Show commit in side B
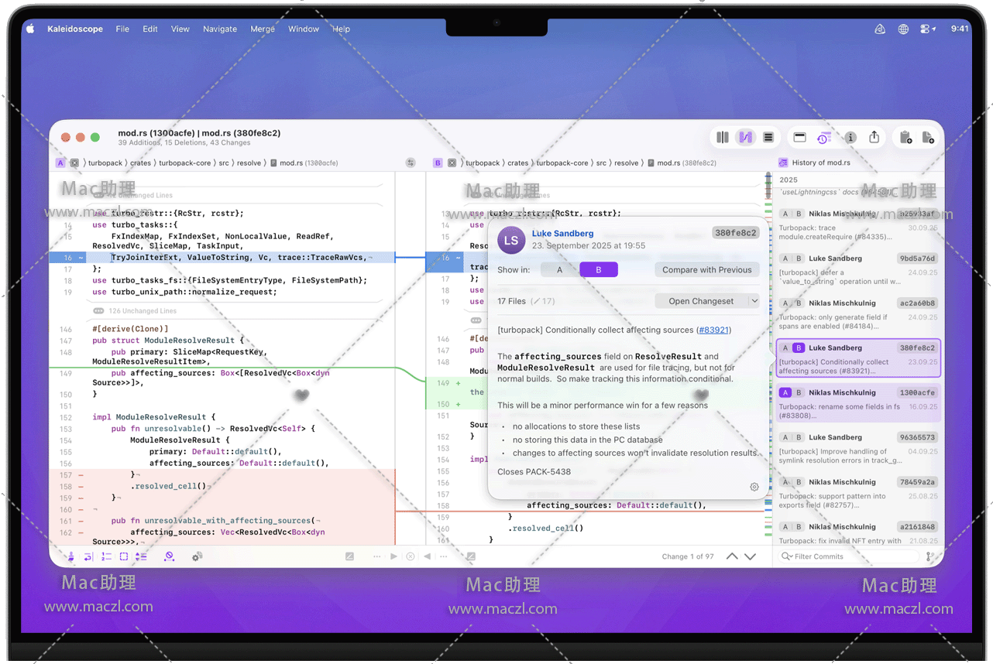This screenshot has height=664, width=993. coord(599,270)
